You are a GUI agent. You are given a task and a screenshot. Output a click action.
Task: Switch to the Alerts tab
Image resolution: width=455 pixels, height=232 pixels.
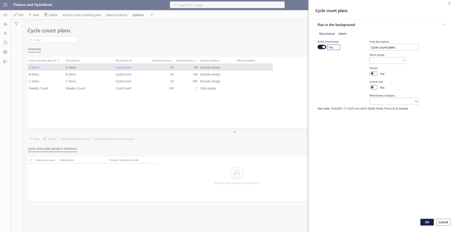342,33
